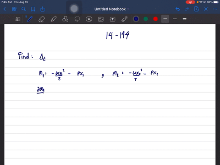The image size is (220, 165).
Task: Choose the red pen color
Action: 155,19
